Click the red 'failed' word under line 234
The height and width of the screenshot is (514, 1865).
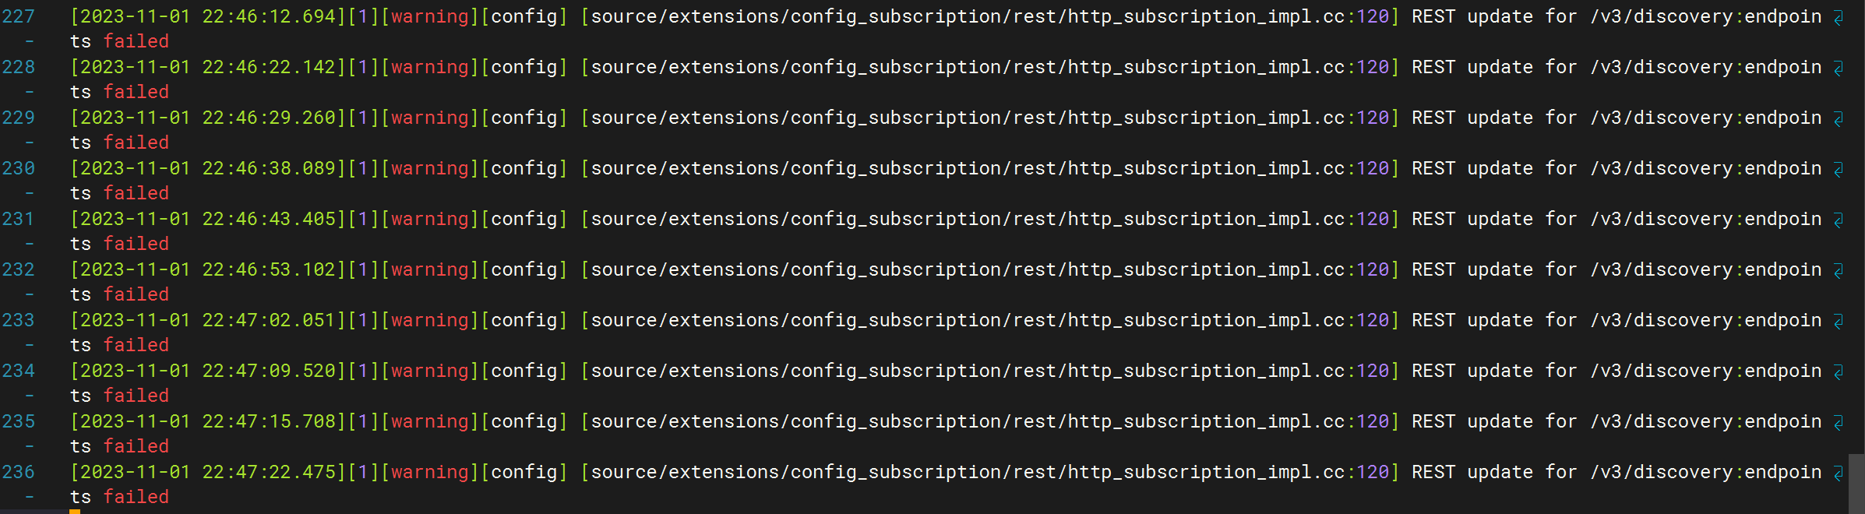[136, 396]
